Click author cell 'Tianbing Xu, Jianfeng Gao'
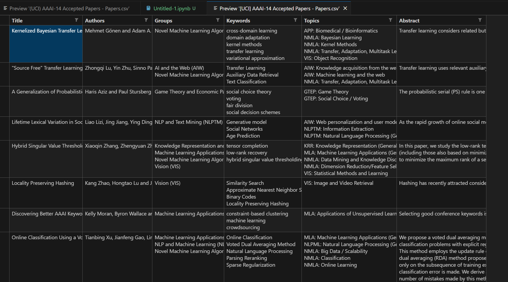 coord(117,257)
